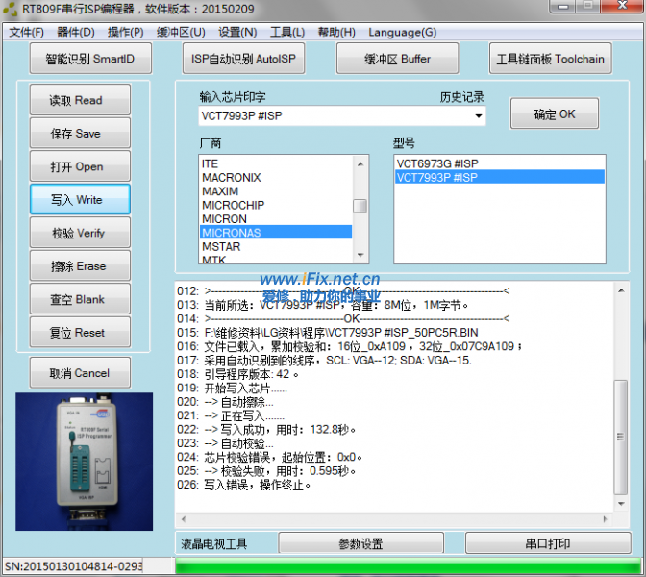
Task: Confirm with the 确定 OK button
Action: [555, 113]
